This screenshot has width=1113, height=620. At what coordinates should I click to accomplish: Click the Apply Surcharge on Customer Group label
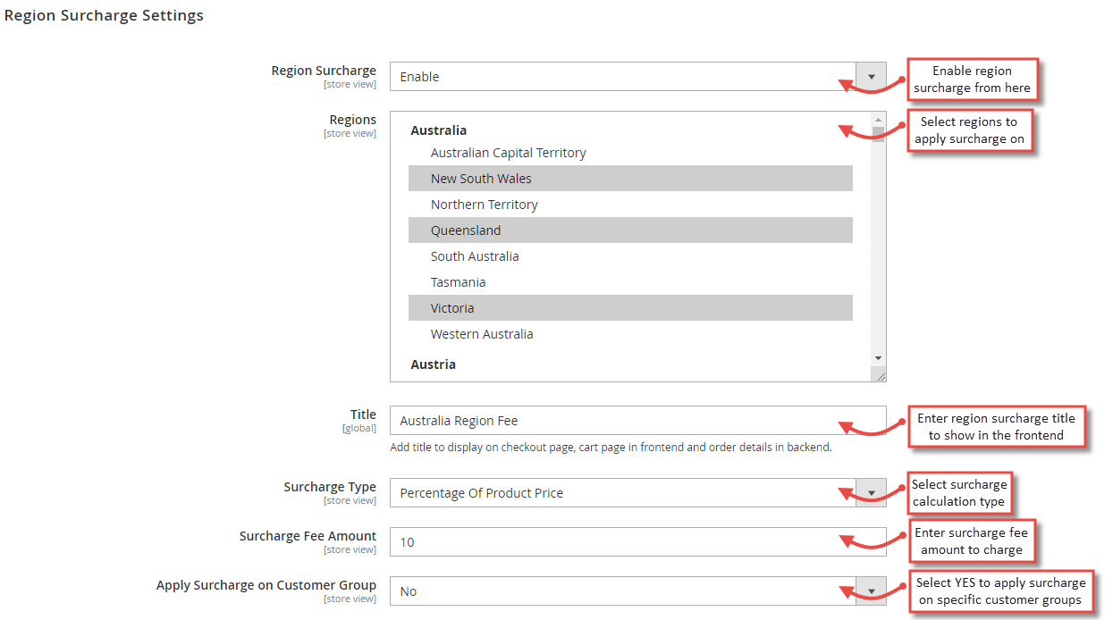pyautogui.click(x=266, y=585)
